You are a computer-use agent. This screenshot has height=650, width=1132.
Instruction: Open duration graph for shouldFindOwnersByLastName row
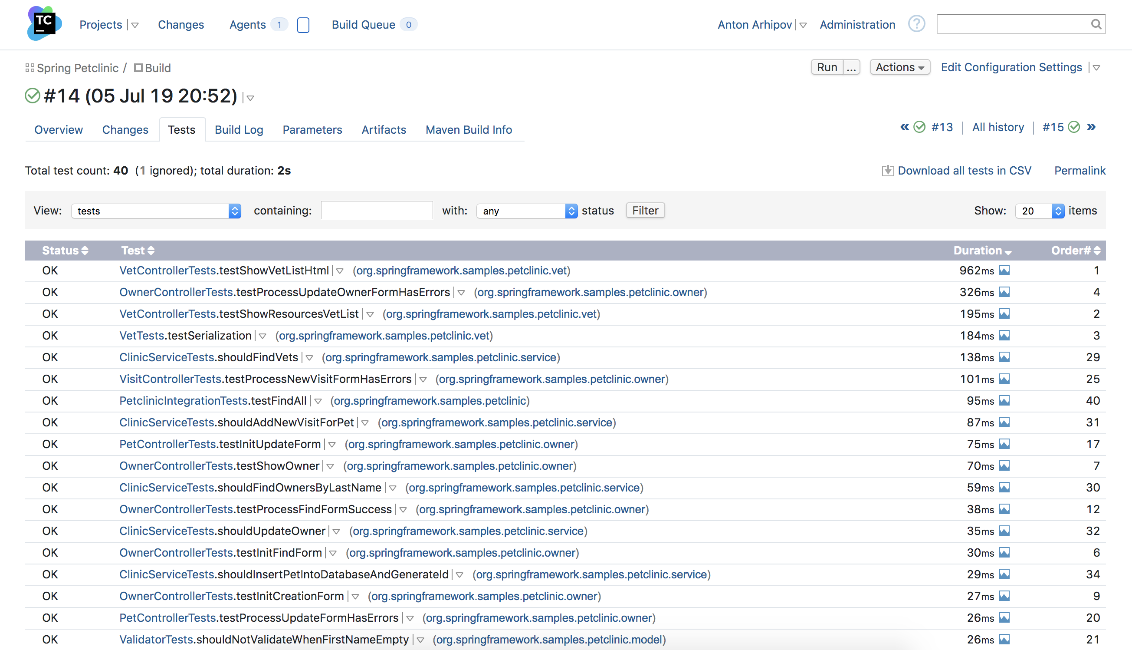tap(1004, 488)
